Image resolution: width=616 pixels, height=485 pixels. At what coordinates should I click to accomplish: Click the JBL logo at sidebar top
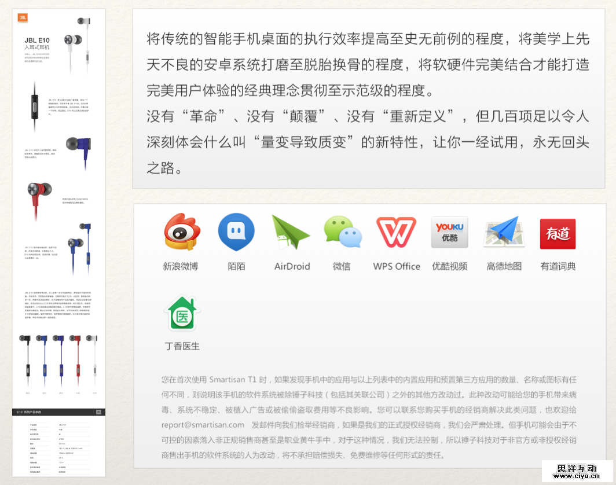[x=22, y=17]
